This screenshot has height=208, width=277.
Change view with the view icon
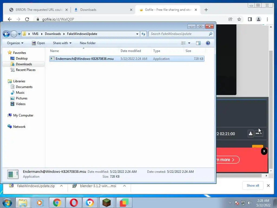(183, 43)
